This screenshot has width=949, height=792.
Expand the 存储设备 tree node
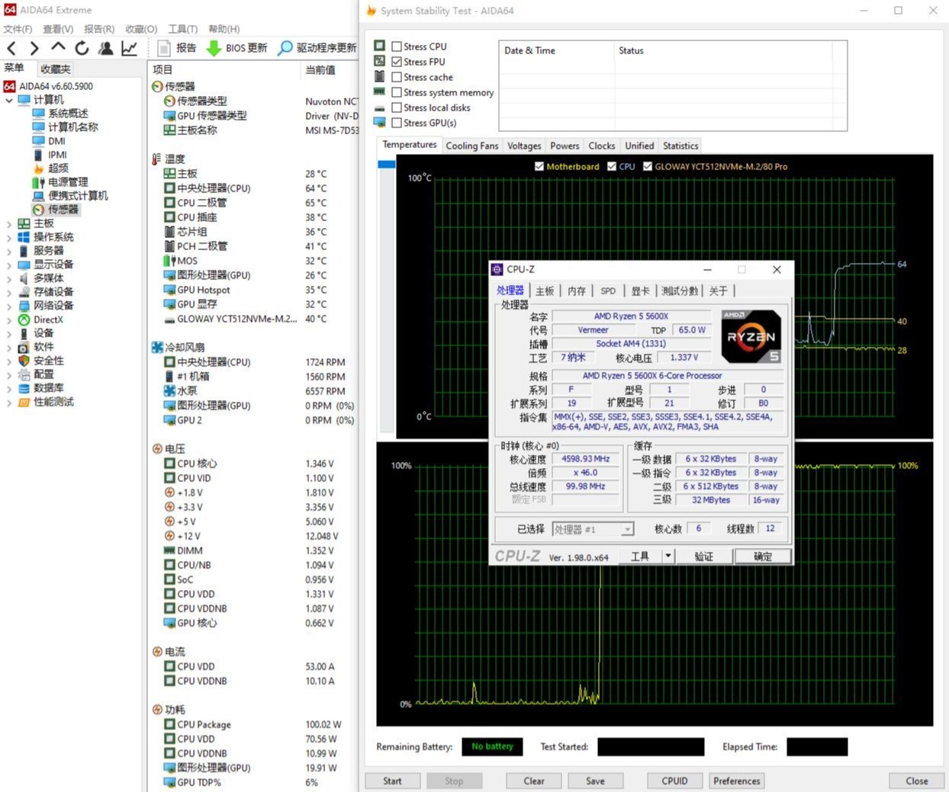(9, 293)
